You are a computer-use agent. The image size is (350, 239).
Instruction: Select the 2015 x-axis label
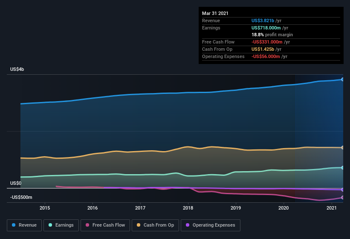45,208
